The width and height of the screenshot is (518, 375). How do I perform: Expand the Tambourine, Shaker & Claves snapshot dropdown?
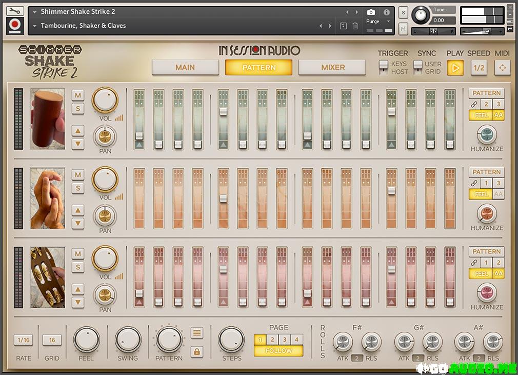[x=34, y=26]
